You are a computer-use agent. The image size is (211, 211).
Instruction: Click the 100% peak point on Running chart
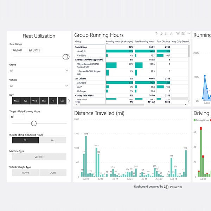point(205,76)
